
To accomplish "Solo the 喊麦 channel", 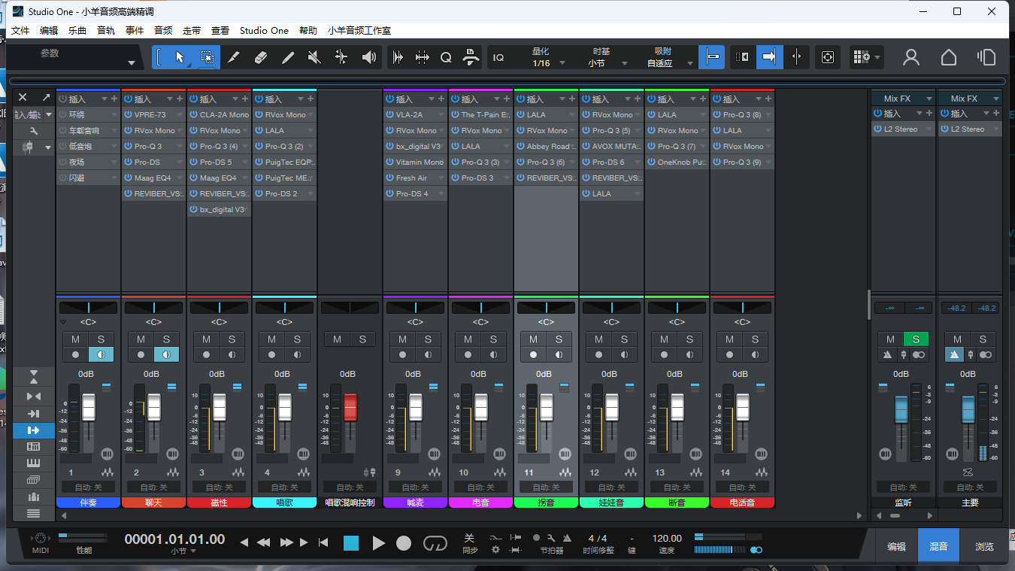I will 428,339.
